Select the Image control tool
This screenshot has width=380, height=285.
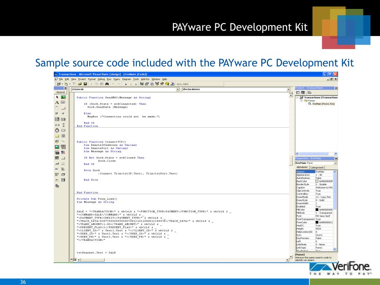click(x=57, y=147)
